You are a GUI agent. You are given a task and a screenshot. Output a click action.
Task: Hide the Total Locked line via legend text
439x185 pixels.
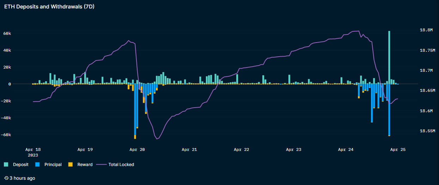(121, 165)
